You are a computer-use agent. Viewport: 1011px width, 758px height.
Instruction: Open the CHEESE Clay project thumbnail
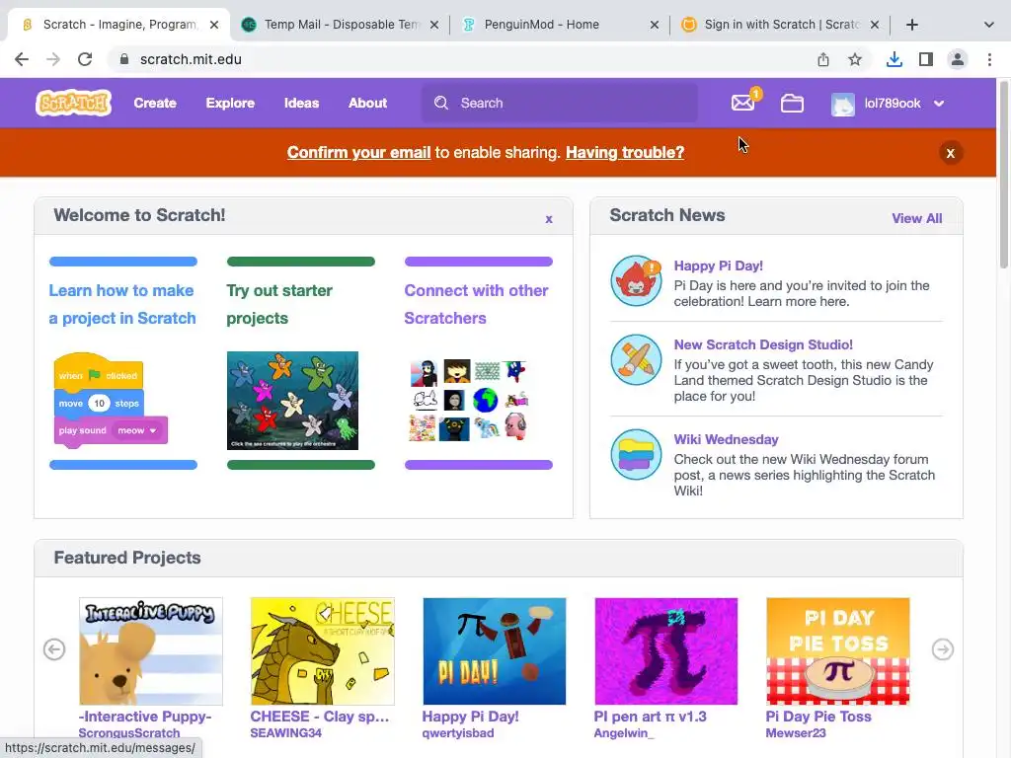(x=323, y=651)
